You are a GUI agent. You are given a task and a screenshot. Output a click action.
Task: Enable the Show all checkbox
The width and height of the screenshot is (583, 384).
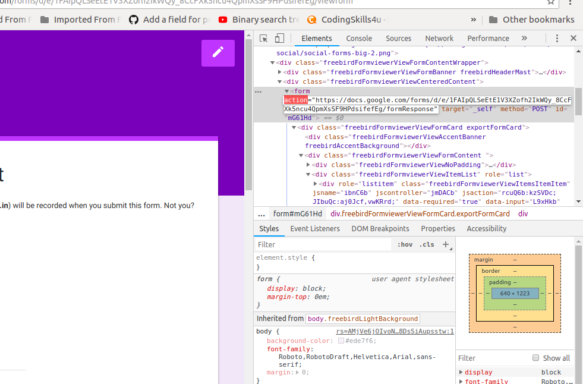(x=535, y=358)
